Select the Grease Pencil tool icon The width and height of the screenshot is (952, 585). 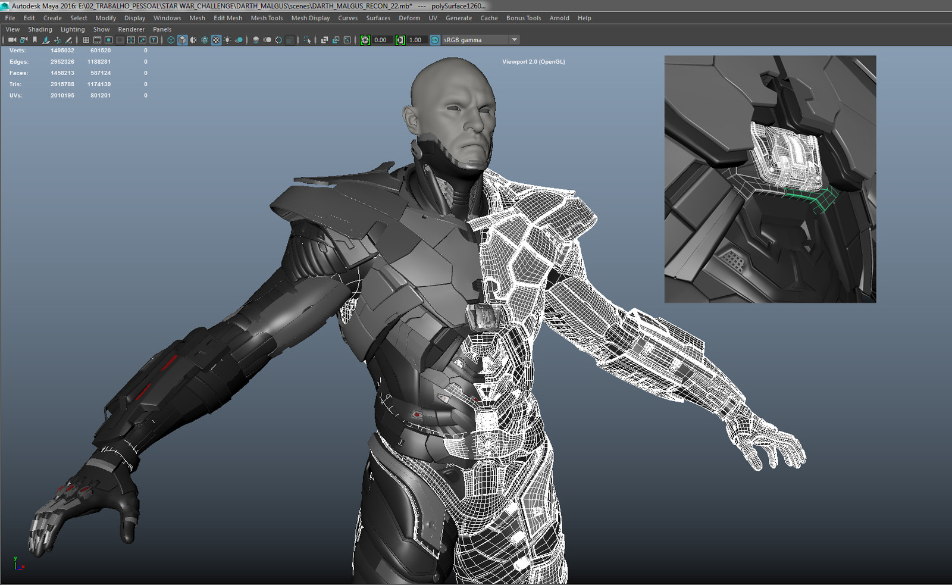coord(68,40)
